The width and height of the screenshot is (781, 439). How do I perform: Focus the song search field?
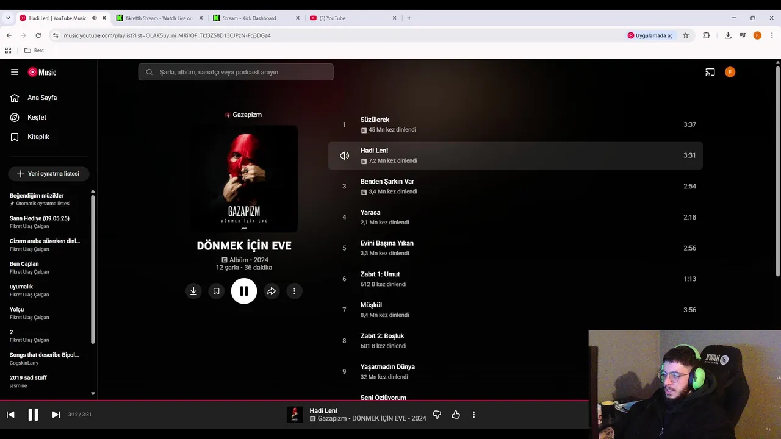click(x=236, y=72)
